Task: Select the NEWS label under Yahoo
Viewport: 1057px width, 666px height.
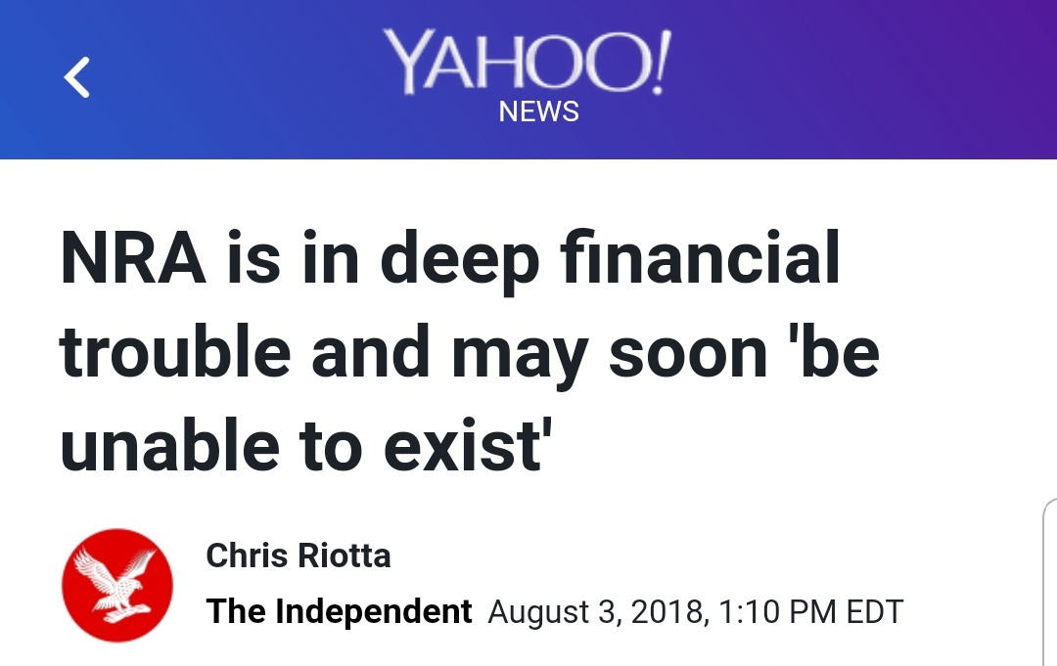Action: pyautogui.click(x=538, y=112)
